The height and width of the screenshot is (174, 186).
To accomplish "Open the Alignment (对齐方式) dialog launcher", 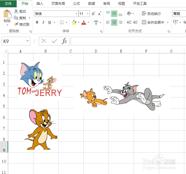I will [x=169, y=31].
